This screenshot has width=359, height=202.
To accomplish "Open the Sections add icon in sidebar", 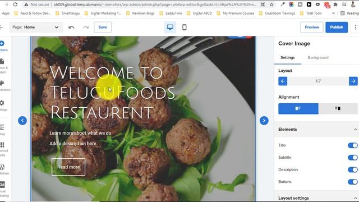I will click(x=2, y=43).
